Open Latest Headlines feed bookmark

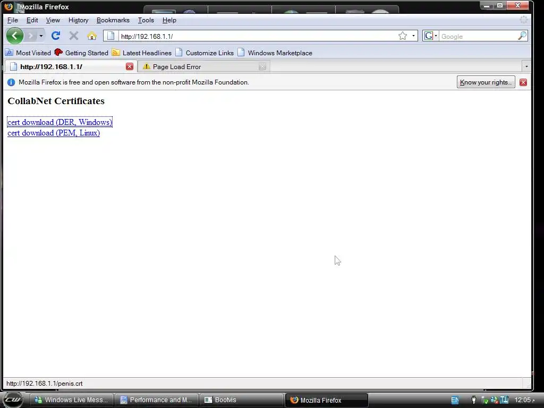(141, 53)
